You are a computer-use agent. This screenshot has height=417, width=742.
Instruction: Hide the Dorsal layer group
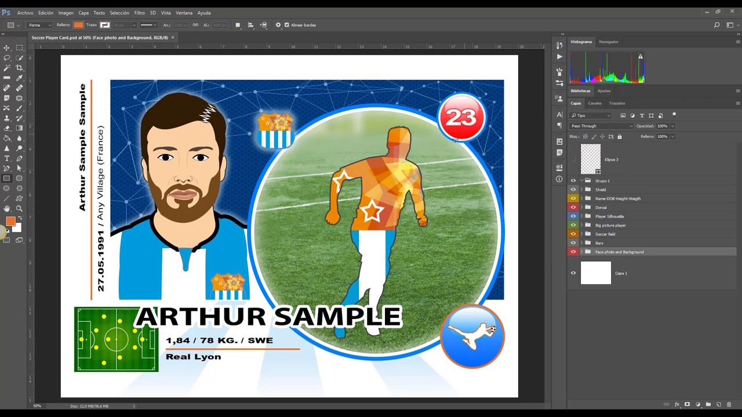(x=573, y=207)
